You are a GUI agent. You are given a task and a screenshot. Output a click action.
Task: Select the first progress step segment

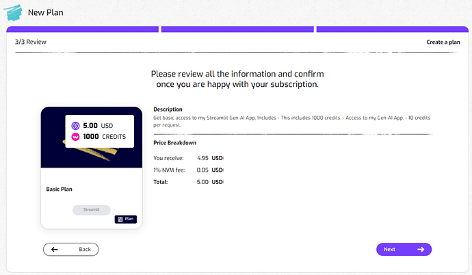pyautogui.click(x=82, y=29)
